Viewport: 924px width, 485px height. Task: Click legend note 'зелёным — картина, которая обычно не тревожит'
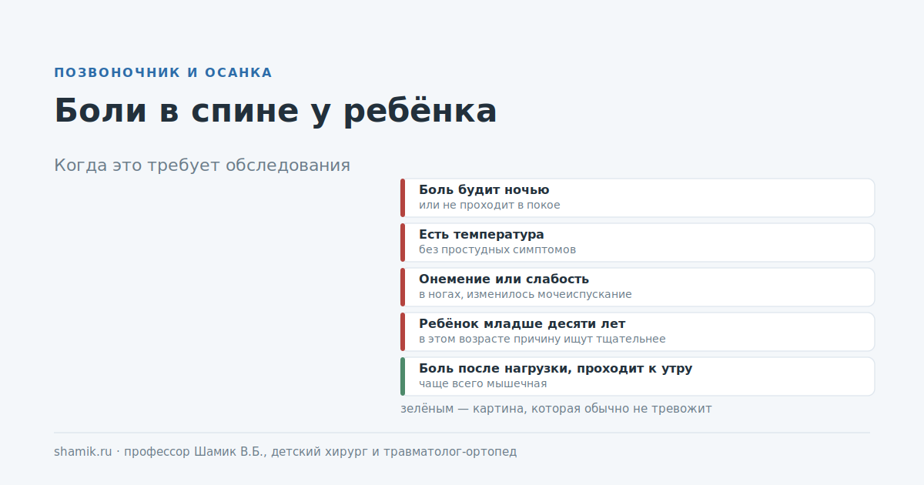[556, 409]
